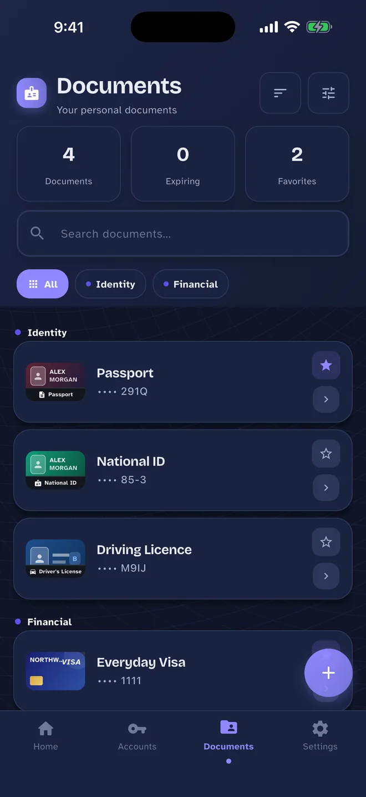Tap the Driver's License card thumbnail

point(55,559)
